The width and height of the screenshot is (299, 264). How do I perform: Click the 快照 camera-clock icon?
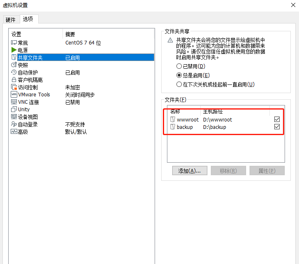(x=14, y=65)
